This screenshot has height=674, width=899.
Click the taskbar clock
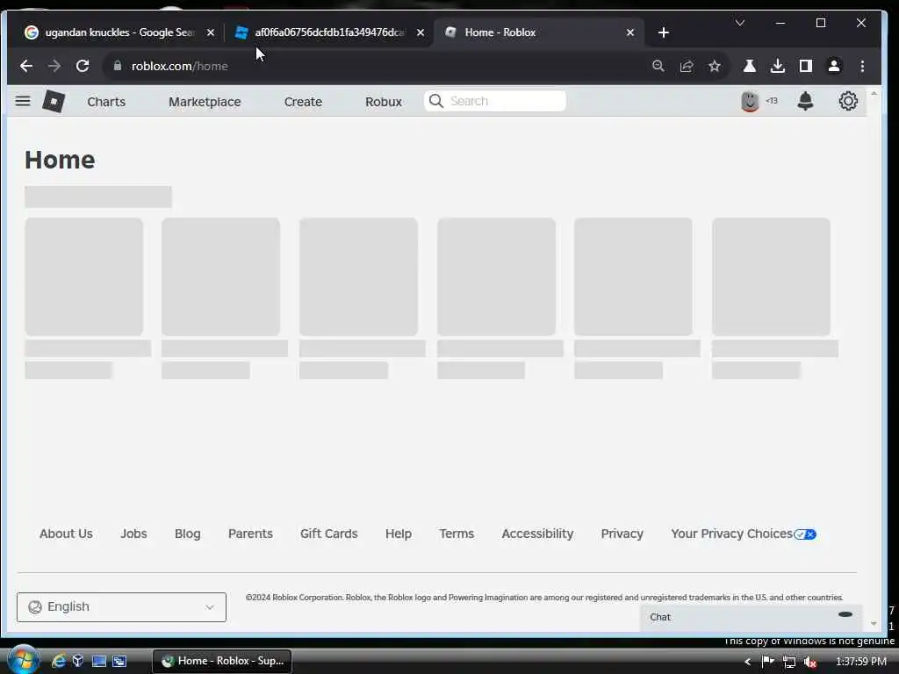pos(861,662)
